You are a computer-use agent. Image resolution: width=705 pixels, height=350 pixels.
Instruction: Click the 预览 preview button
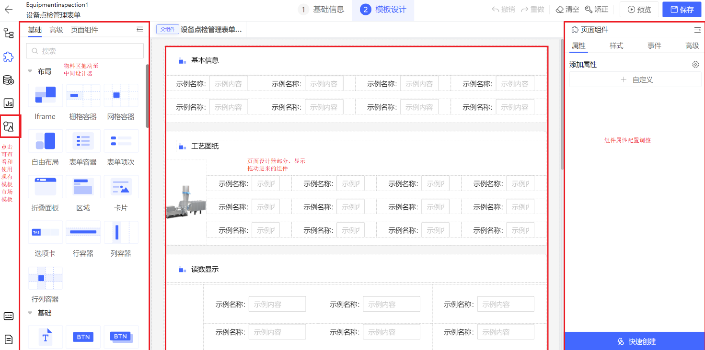(639, 10)
